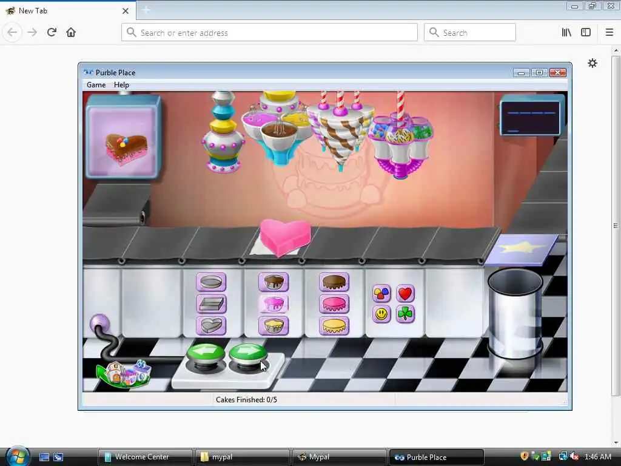The width and height of the screenshot is (621, 466).
Task: Switch to Mypal browser taskbar button
Action: (x=340, y=457)
